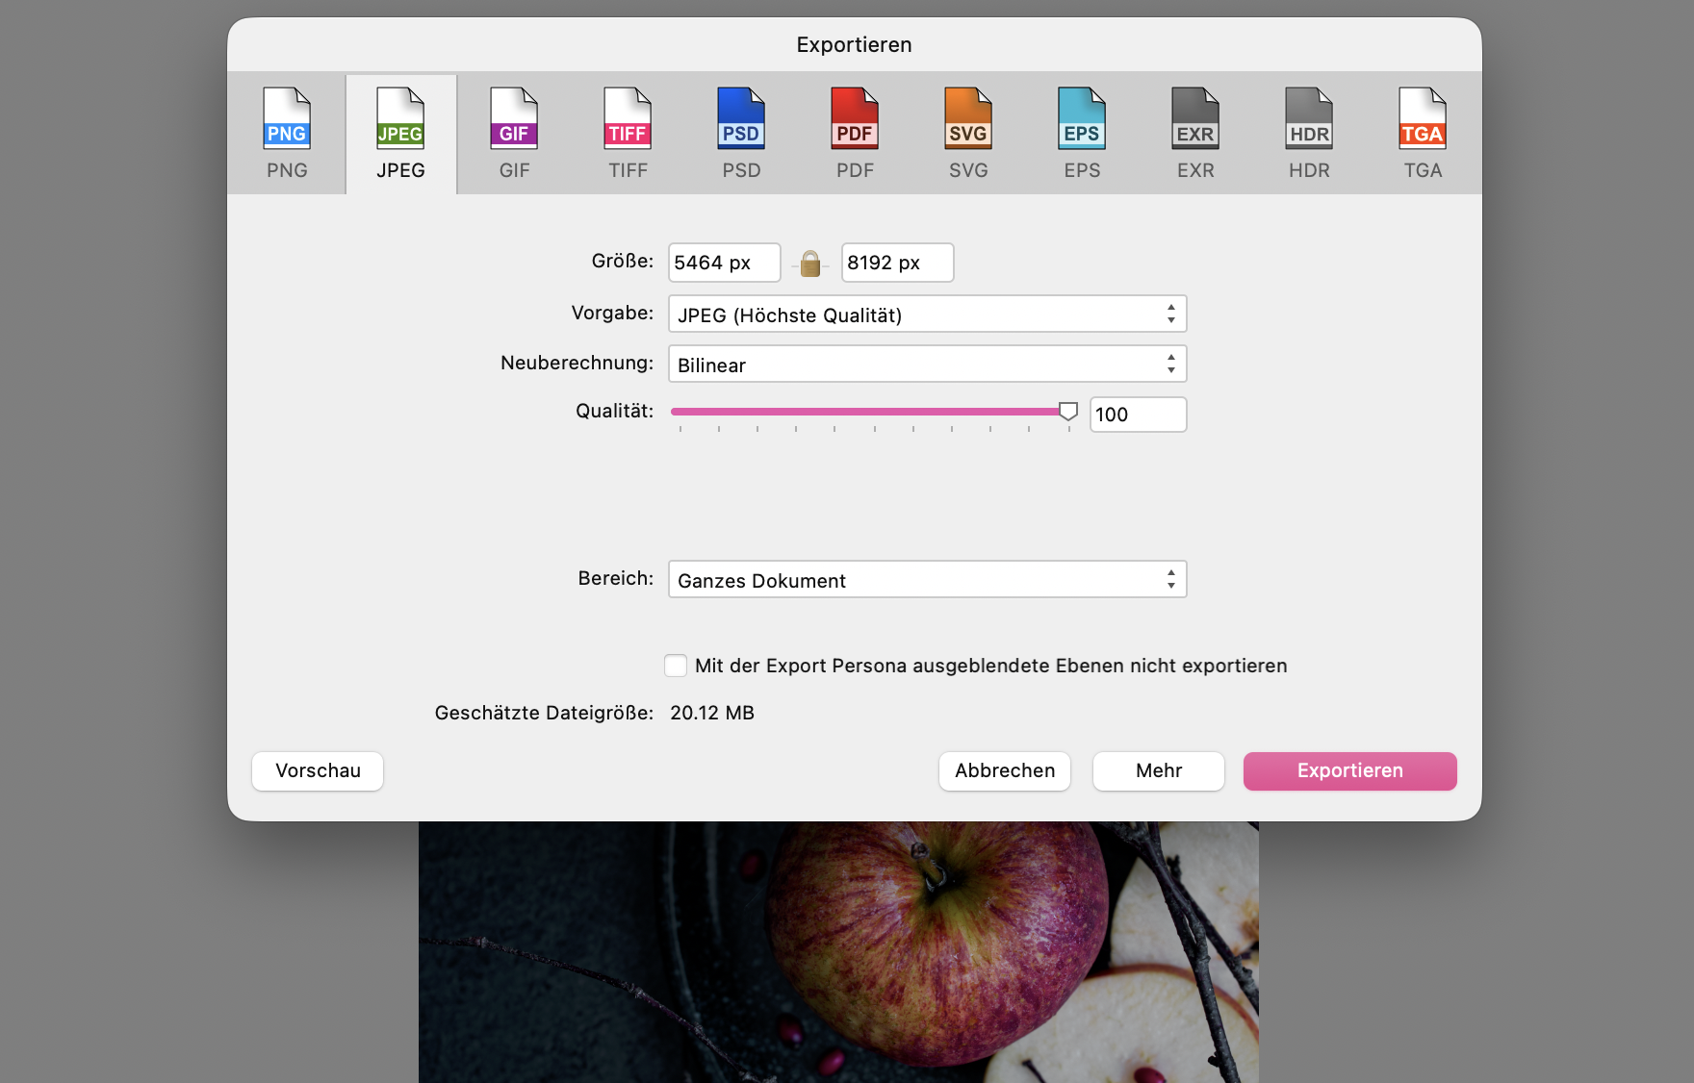Open the Neuberechnung resampling dropdown
This screenshot has height=1083, width=1694.
point(928,365)
